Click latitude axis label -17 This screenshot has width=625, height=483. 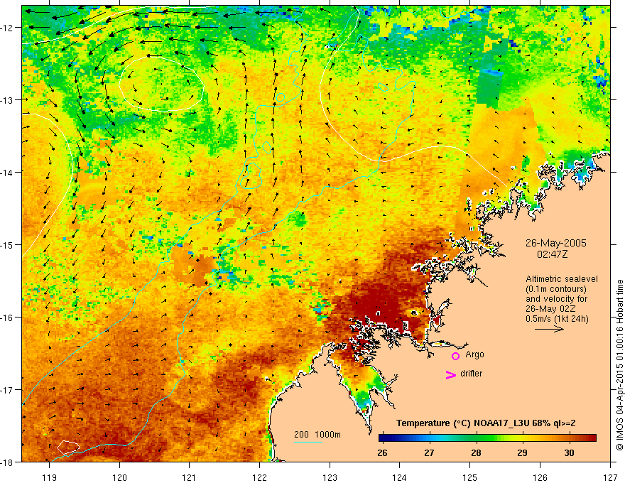click(8, 390)
